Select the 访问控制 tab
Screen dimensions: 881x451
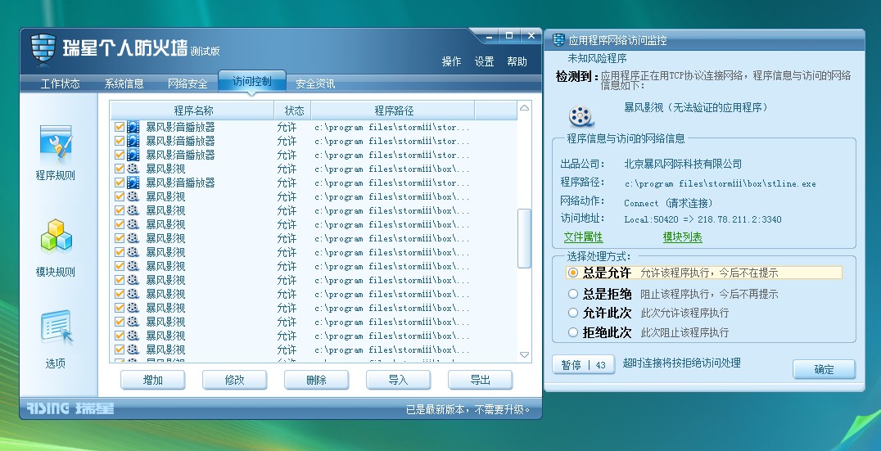[x=251, y=82]
